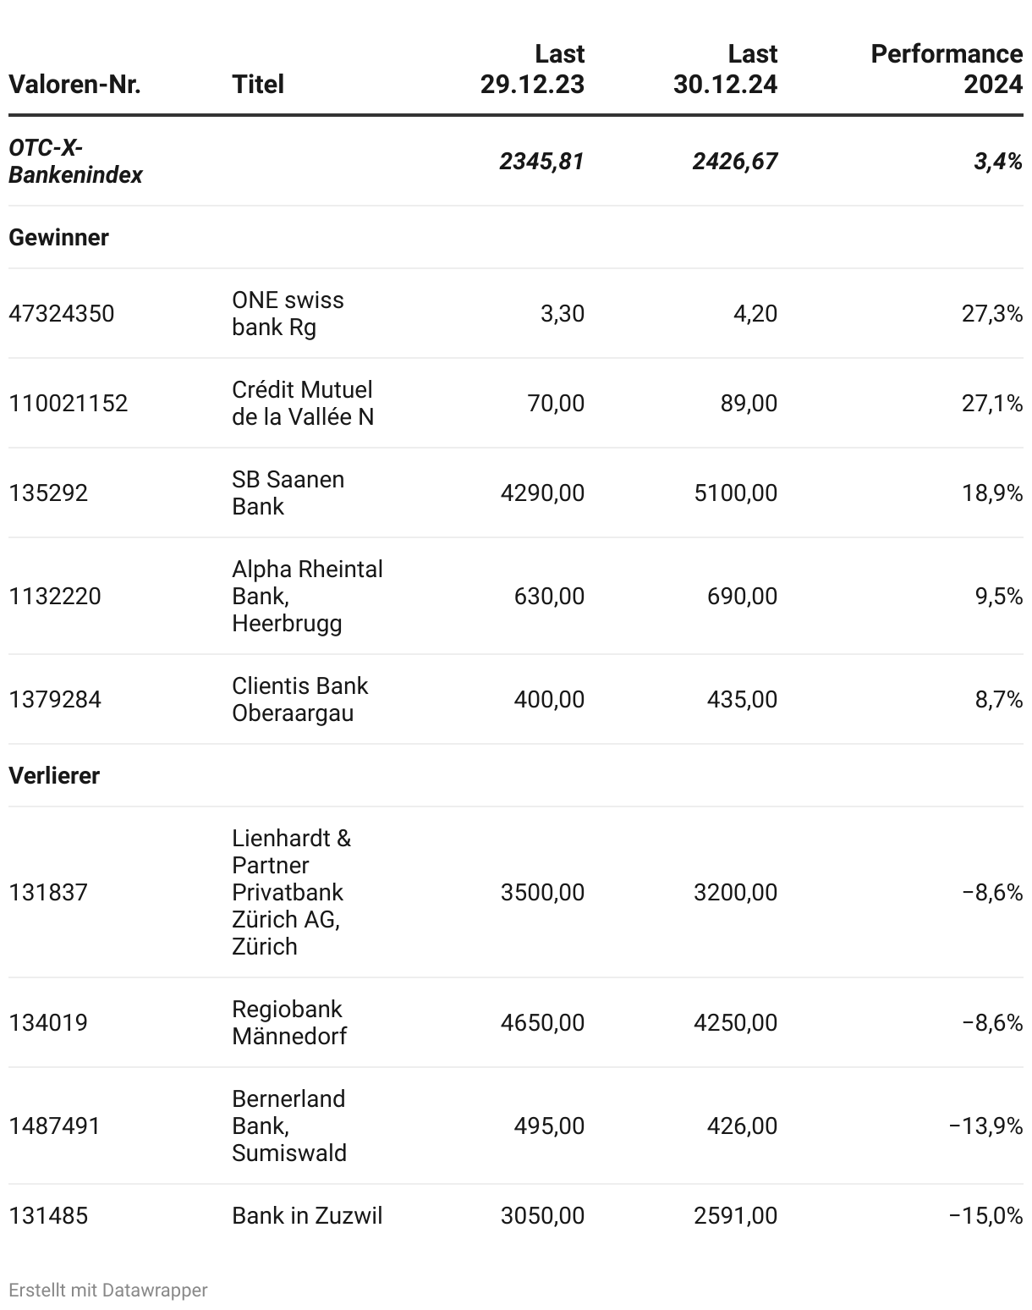
Task: Select the SB Saanen Bank entry
Action: coord(288,493)
